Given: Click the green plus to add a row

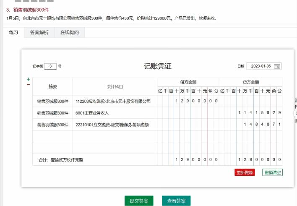Looking at the screenshot, I should [x=28, y=79].
